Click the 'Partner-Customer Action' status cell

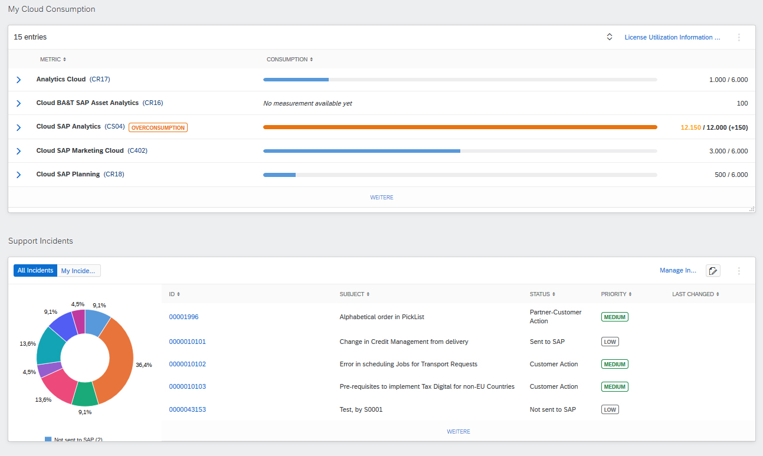pos(555,317)
